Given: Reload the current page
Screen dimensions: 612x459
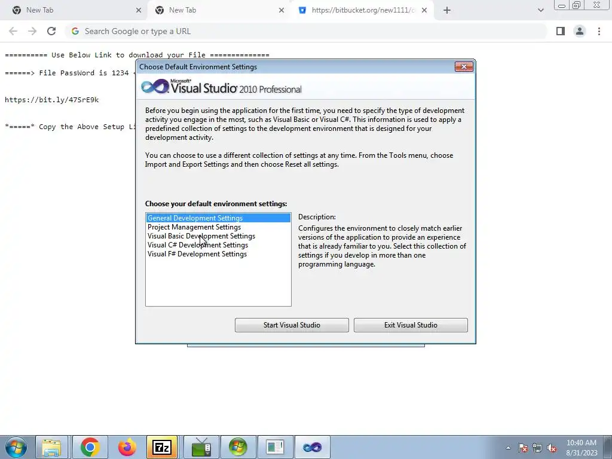Looking at the screenshot, I should pos(51,31).
